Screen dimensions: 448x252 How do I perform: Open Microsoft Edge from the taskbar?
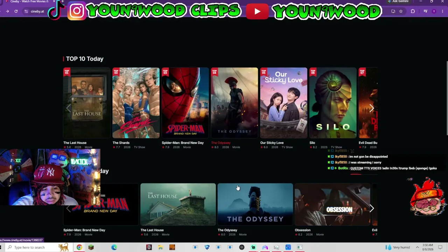tap(114, 247)
